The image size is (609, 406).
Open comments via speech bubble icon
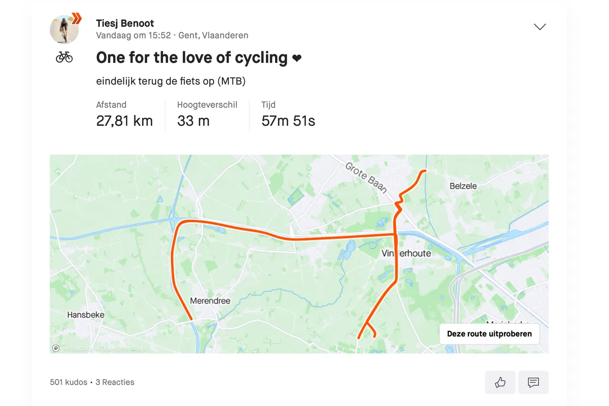(x=533, y=382)
